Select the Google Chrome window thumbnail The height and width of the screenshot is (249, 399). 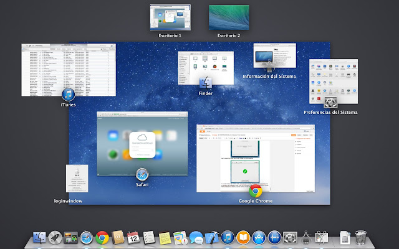(x=256, y=158)
